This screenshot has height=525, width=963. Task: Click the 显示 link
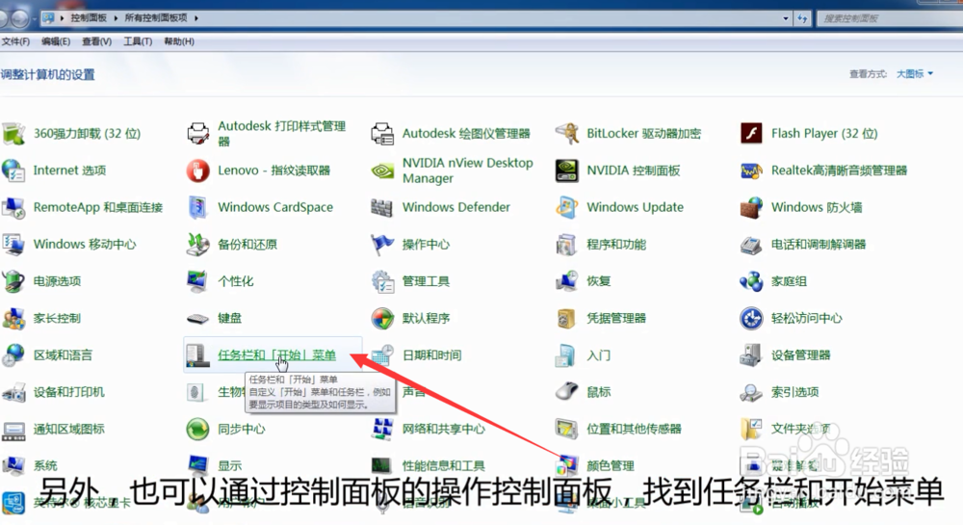(x=230, y=465)
